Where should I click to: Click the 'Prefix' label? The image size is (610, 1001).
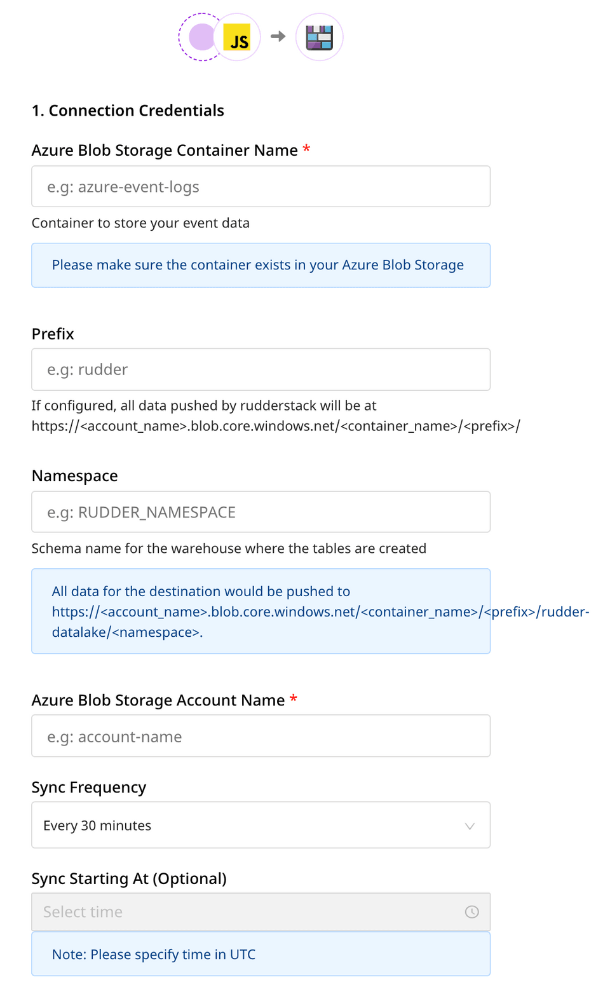53,334
